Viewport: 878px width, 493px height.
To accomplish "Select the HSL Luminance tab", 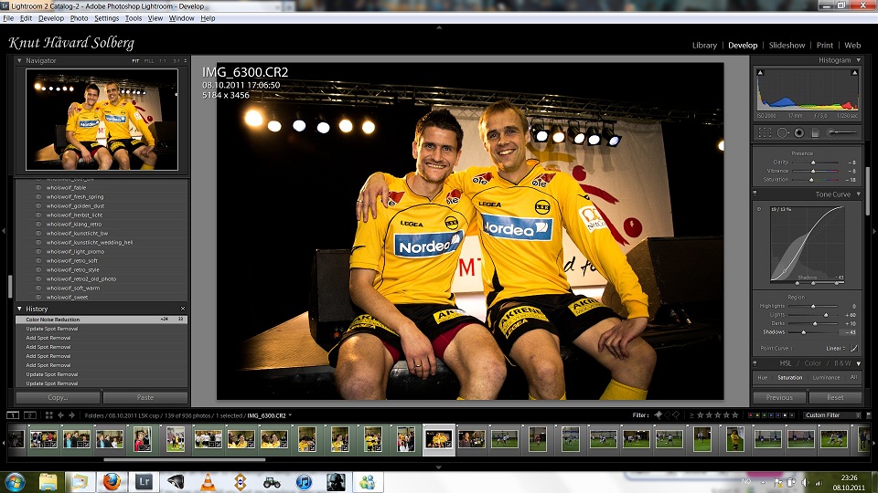I will pos(827,378).
